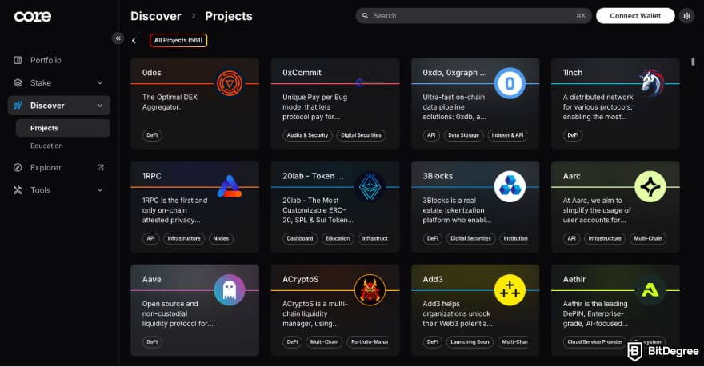The height and width of the screenshot is (367, 704).
Task: Open the Explorer menu item
Action: 59,167
